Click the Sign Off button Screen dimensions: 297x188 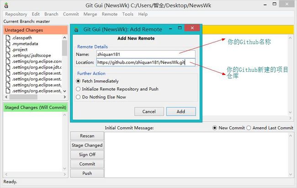(87, 155)
